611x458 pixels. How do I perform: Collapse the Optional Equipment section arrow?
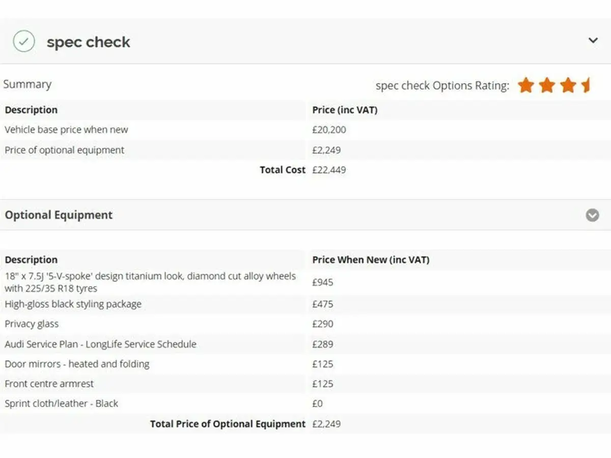point(592,215)
